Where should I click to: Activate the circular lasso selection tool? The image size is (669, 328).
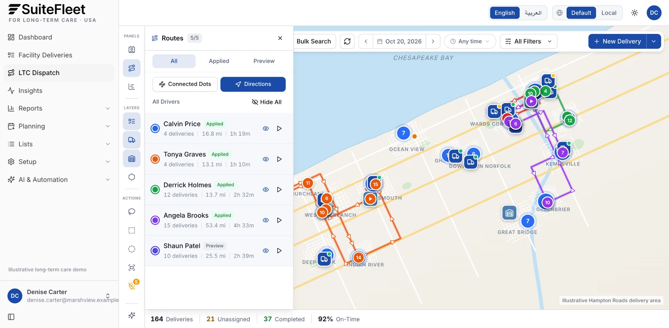[131, 249]
